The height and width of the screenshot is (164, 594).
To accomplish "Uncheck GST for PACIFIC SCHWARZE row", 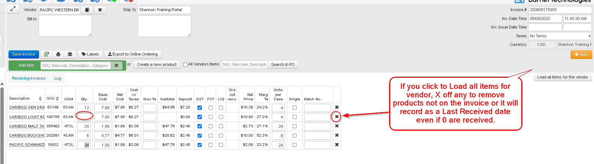I will [x=200, y=145].
